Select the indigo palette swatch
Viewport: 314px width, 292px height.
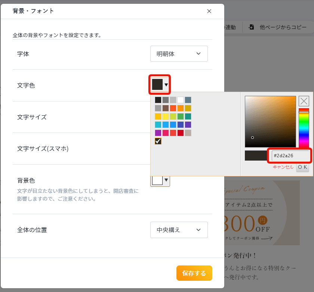tap(181, 125)
